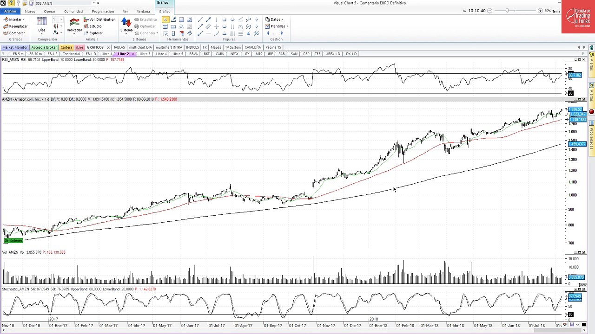Close the Libre 2 tab

coord(133,54)
